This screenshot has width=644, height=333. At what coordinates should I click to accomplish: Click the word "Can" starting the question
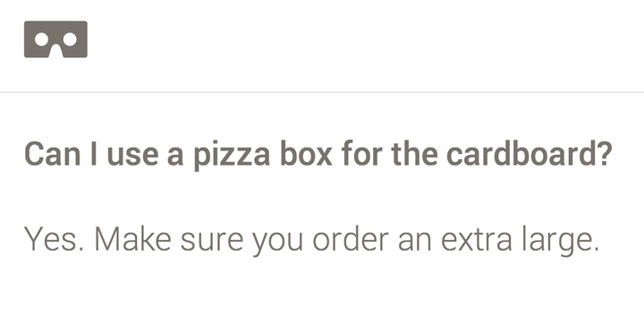click(x=53, y=154)
